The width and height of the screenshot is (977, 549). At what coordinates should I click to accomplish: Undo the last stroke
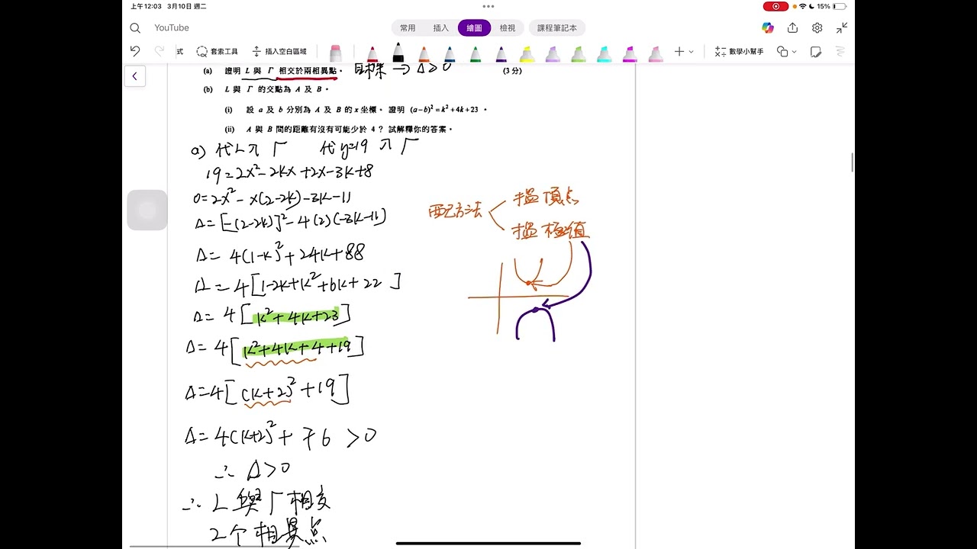click(x=135, y=51)
